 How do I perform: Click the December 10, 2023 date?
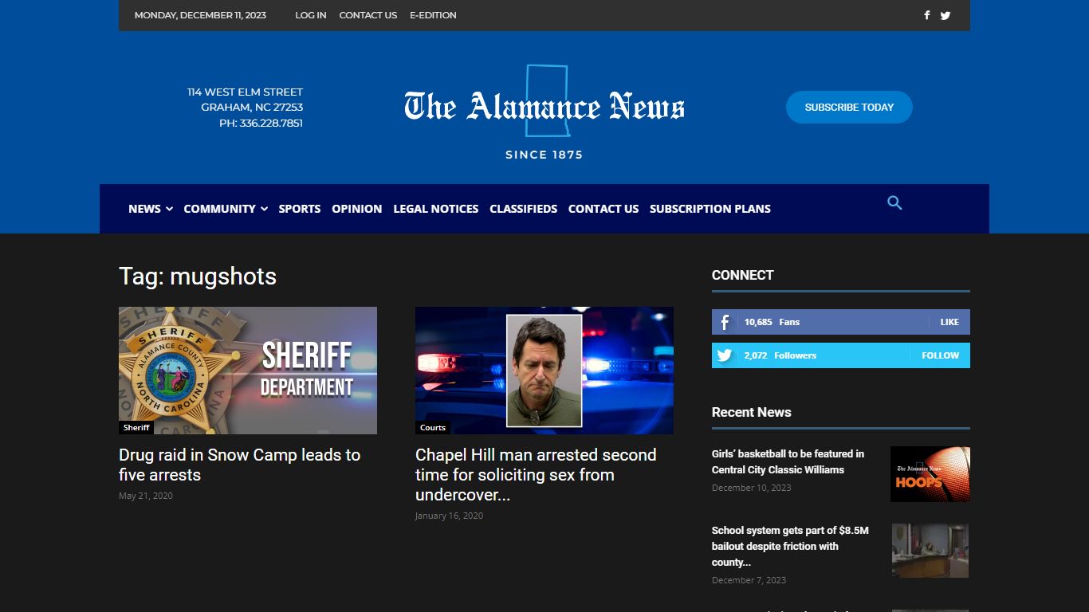click(752, 488)
